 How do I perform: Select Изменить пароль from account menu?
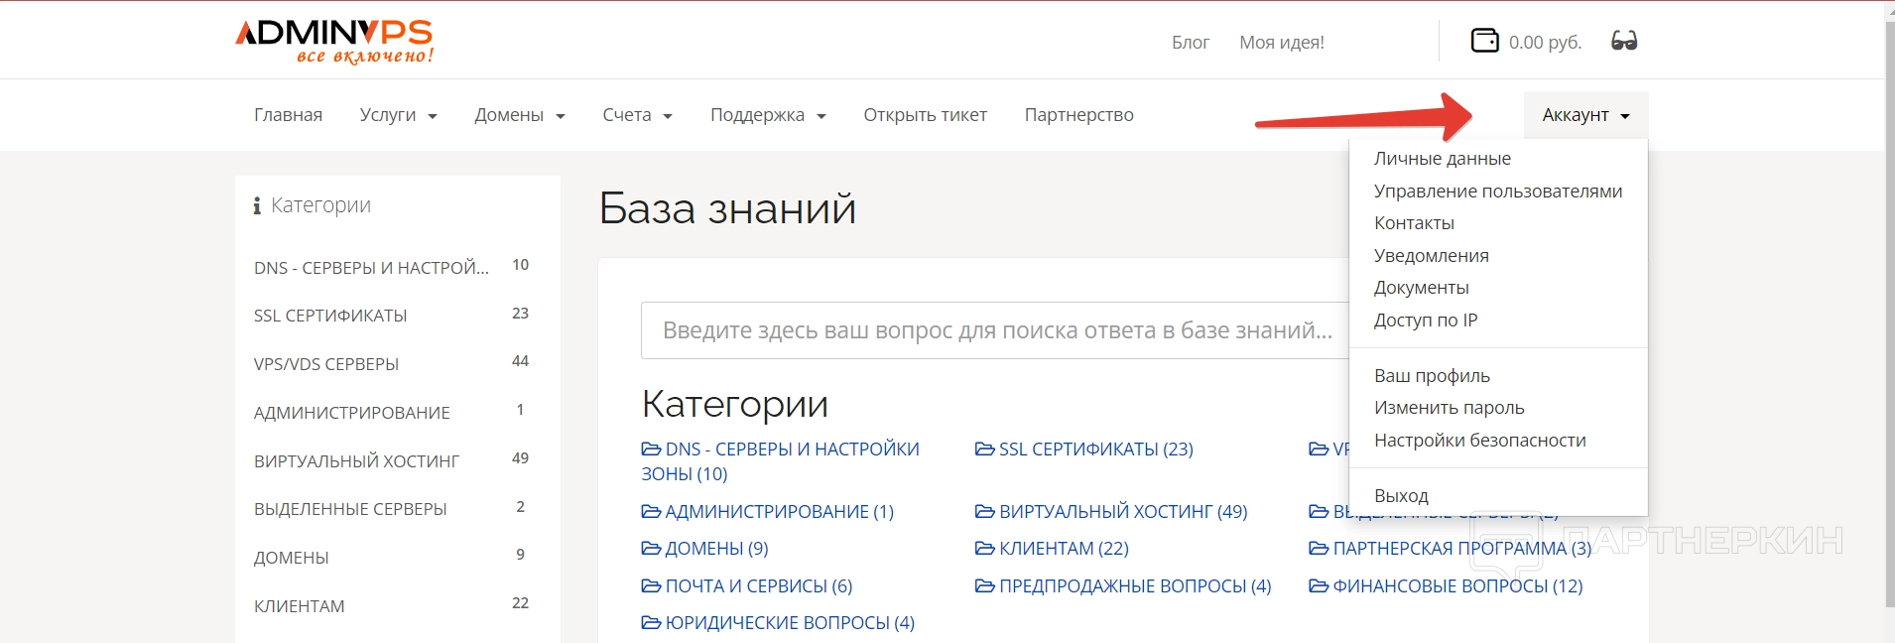pos(1449,408)
